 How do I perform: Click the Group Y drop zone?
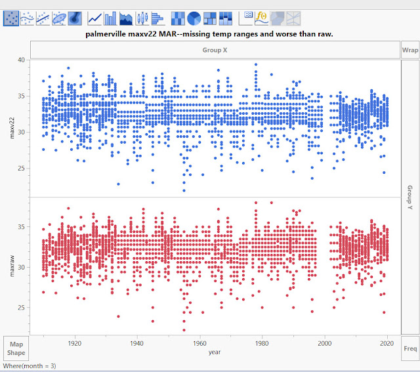tap(410, 197)
